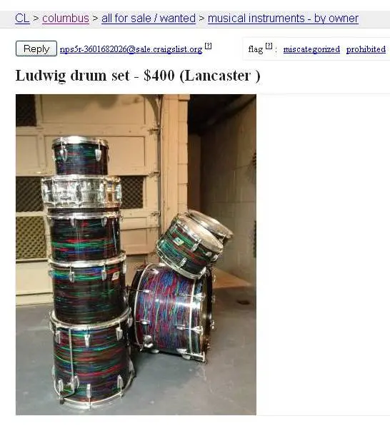The image size is (390, 438).
Task: Flag the listing as prohibited
Action: (x=366, y=49)
